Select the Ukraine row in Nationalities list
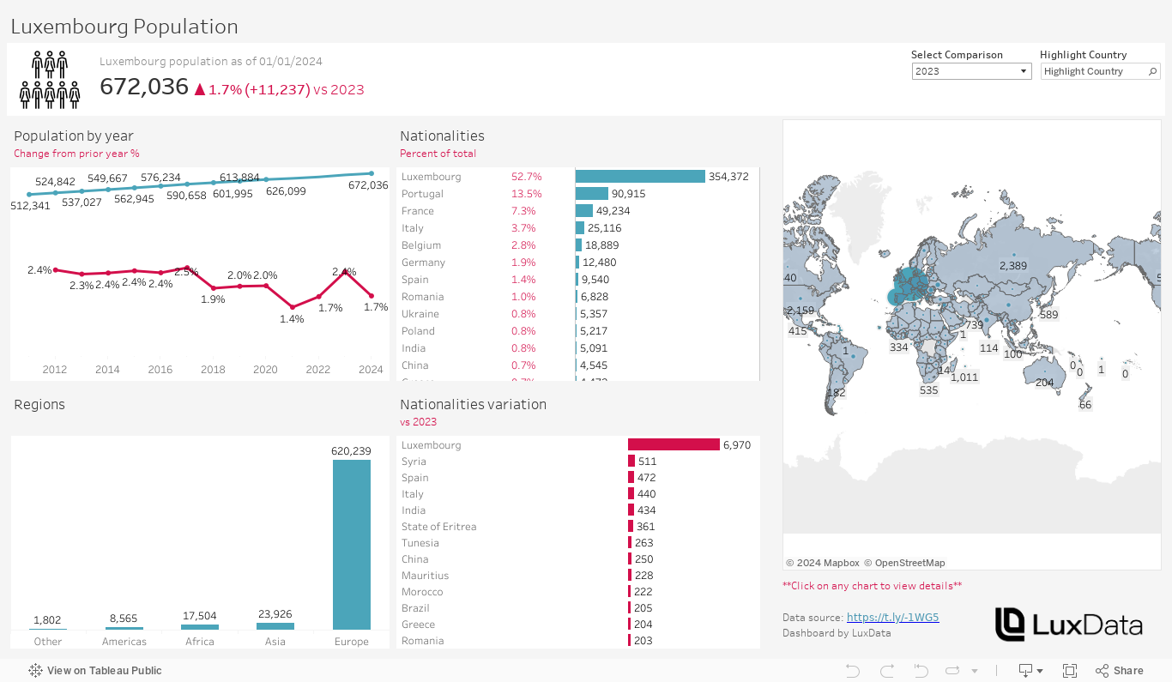The width and height of the screenshot is (1172, 682). tap(580, 313)
